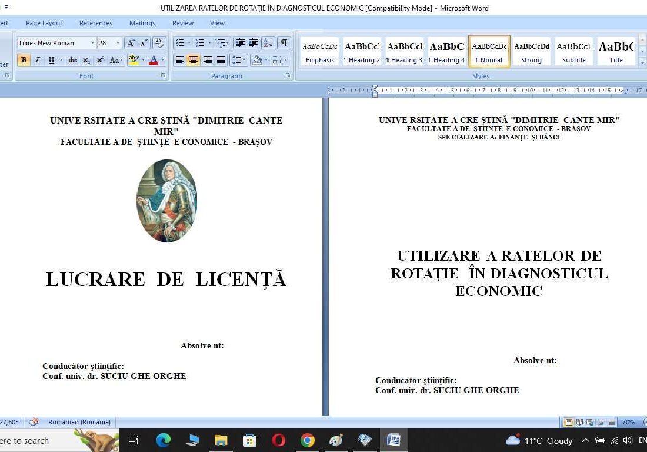Switch to Full Screen Reading view icon
647x452 pixels.
point(580,422)
